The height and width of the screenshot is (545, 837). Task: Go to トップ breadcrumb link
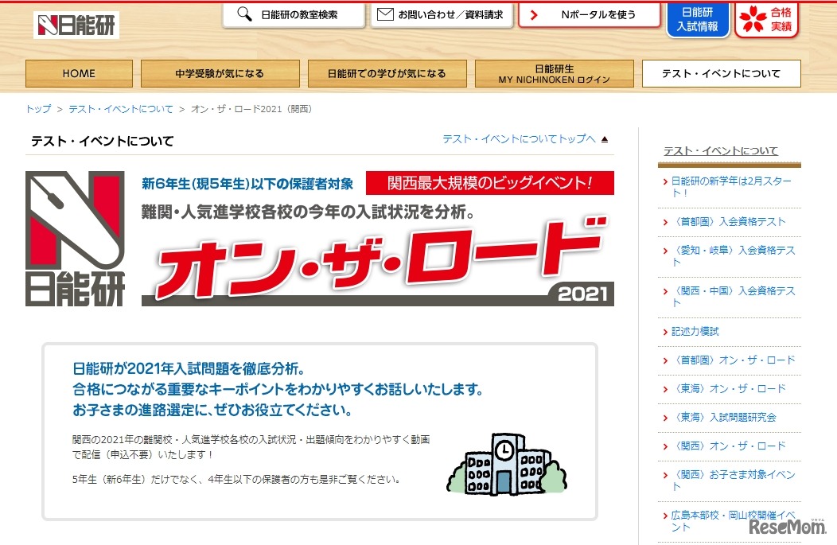click(x=38, y=109)
